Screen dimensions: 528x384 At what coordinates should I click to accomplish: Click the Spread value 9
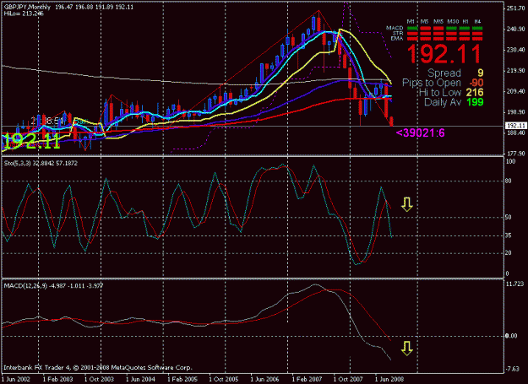[x=481, y=73]
